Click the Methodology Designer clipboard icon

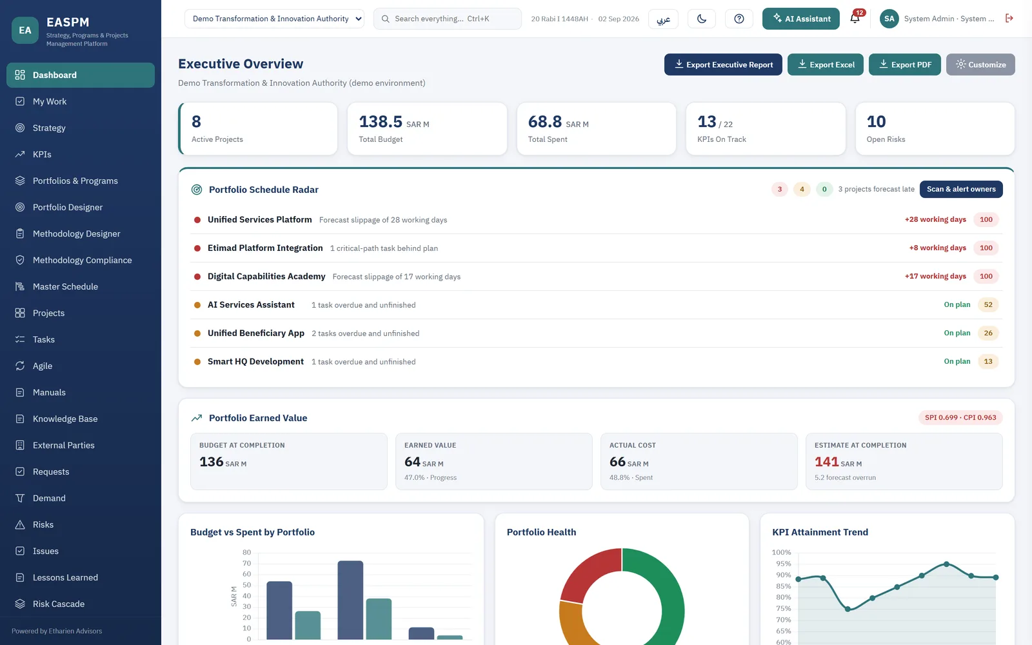click(x=20, y=233)
